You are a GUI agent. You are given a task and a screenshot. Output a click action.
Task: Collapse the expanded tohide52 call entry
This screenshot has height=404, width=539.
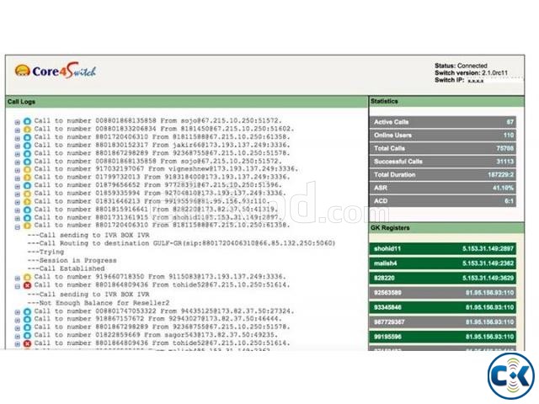click(x=17, y=286)
